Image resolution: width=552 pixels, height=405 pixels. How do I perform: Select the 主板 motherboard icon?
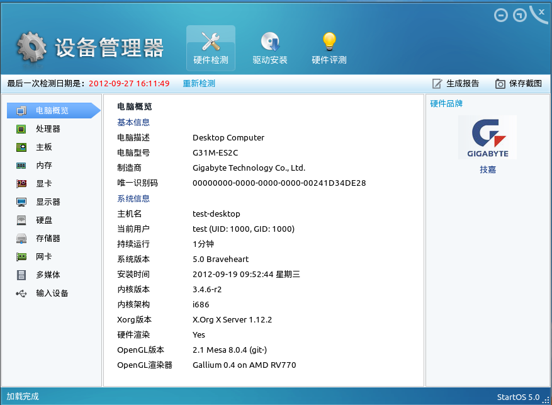(21, 147)
